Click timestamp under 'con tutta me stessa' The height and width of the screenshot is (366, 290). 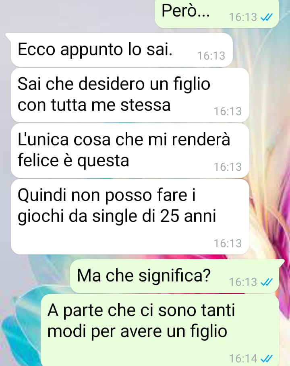tap(228, 112)
